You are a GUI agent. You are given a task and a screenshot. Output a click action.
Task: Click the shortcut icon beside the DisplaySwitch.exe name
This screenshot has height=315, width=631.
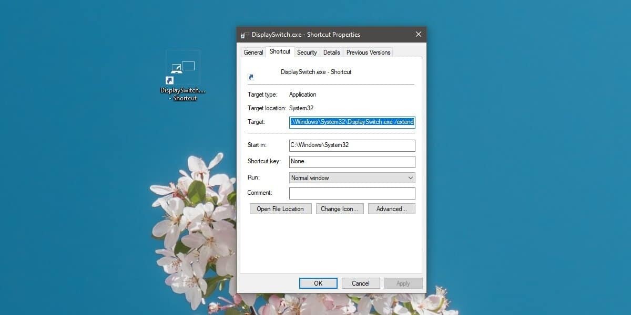(251, 77)
